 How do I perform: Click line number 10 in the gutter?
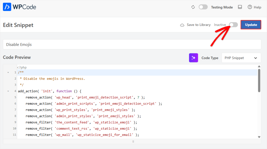[x=15, y=129]
